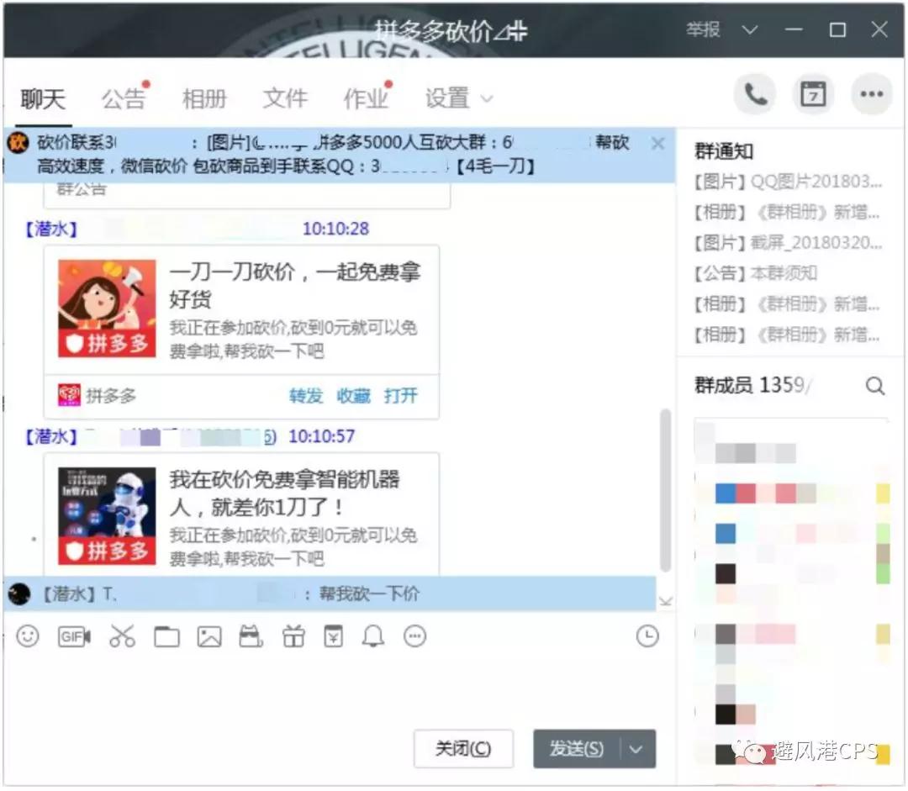Click the small Pinduoduo logo beside 拼多多

[x=70, y=395]
